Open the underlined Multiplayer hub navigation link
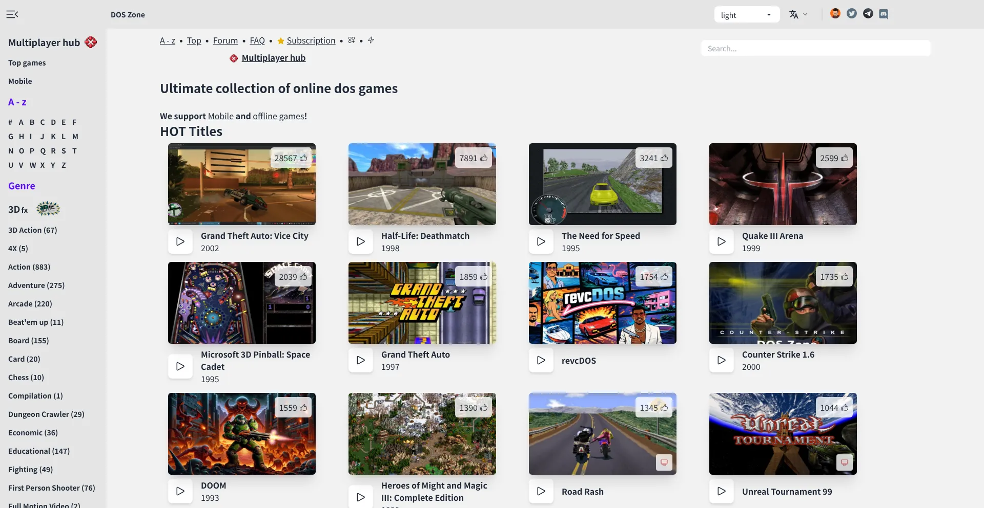 point(274,58)
